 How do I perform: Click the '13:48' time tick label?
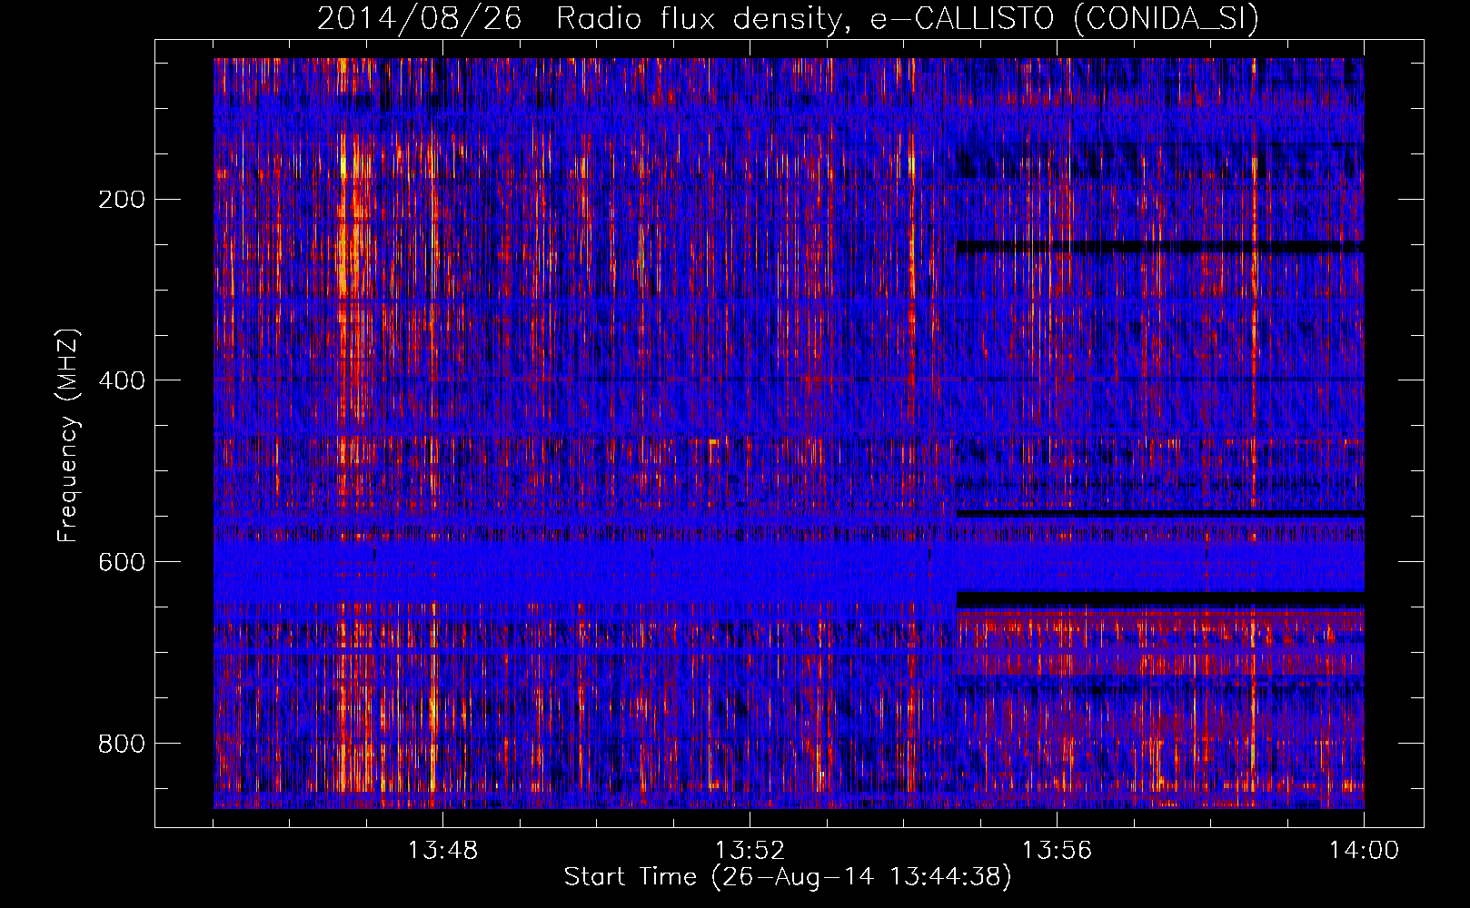[442, 851]
